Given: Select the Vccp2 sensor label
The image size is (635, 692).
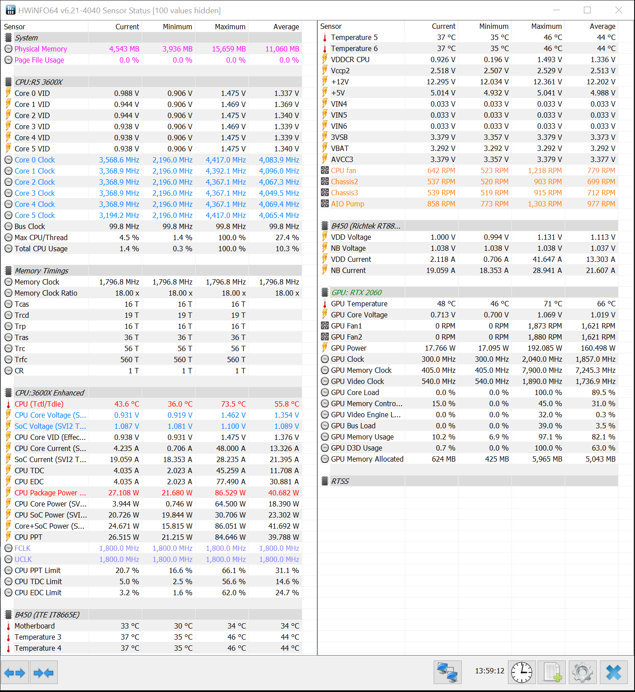Looking at the screenshot, I should [x=340, y=71].
